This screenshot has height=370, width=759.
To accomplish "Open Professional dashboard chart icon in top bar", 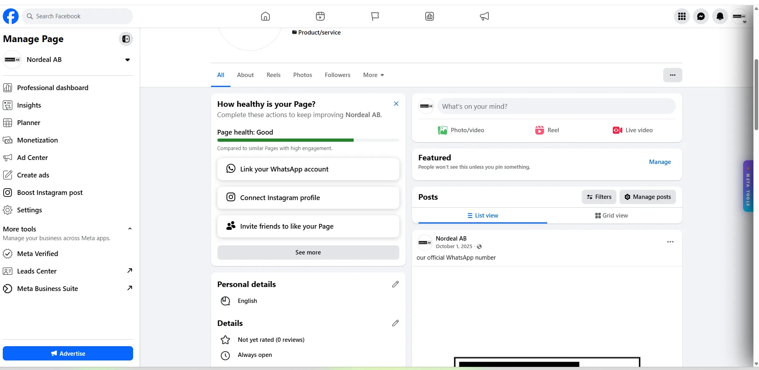I will tap(430, 16).
